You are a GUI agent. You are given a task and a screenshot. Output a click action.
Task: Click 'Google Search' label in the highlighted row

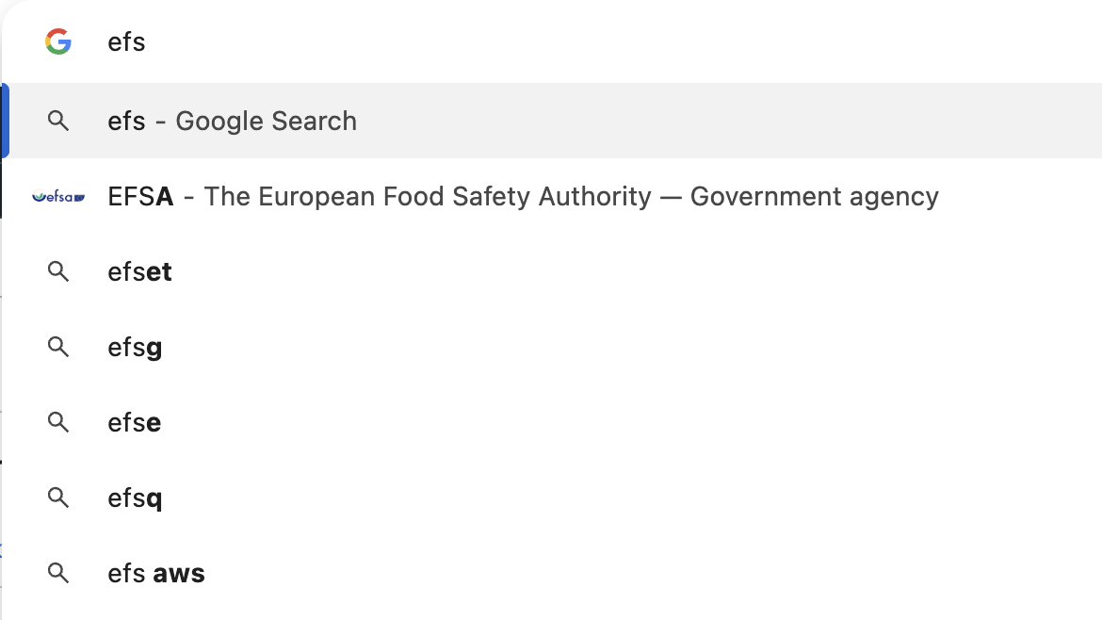266,121
